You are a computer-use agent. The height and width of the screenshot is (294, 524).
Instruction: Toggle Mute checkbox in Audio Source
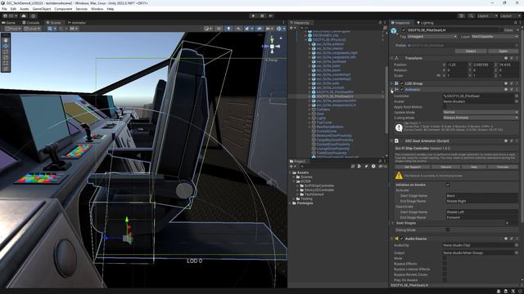tap(445, 258)
